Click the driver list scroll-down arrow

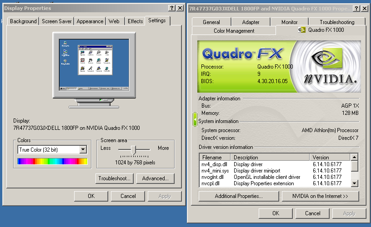coord(354,183)
